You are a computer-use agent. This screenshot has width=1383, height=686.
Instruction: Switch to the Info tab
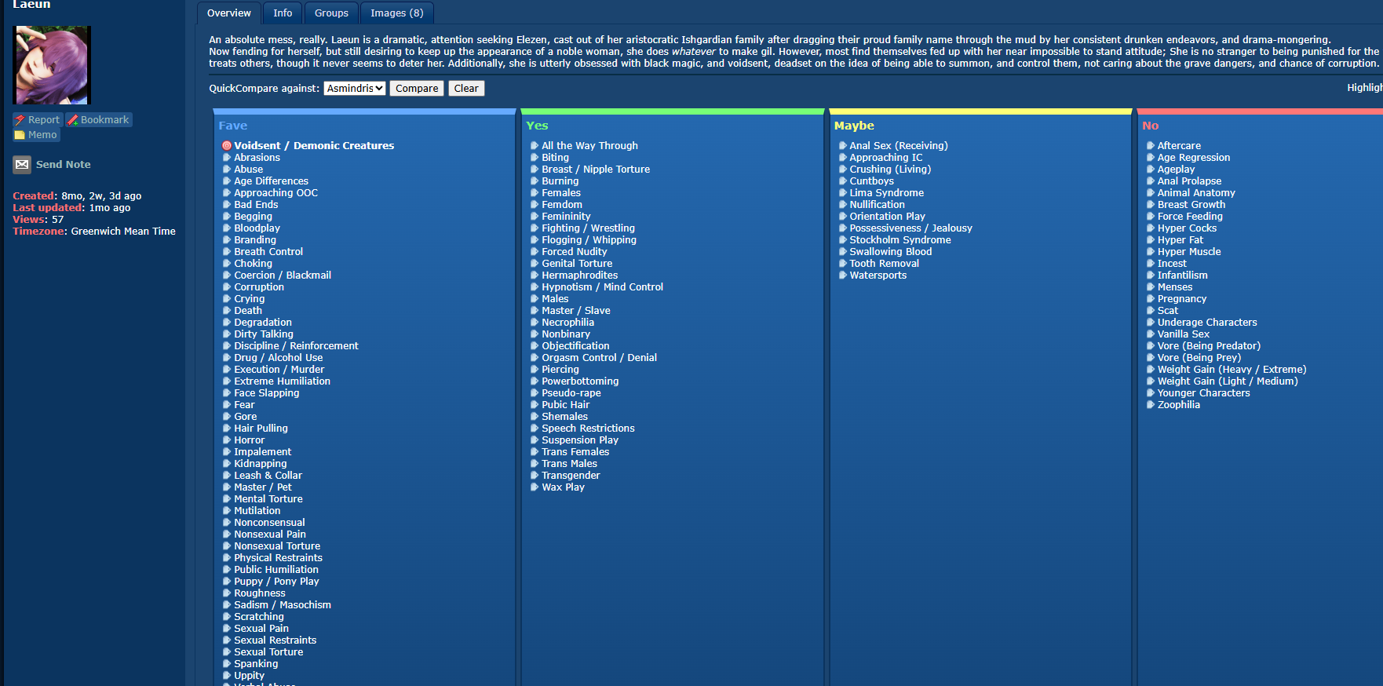283,13
